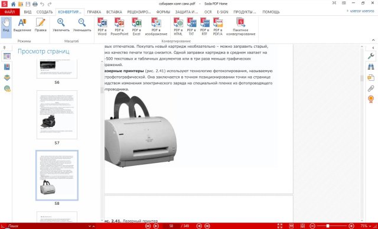This screenshot has width=378, height=229.
Task: Open the bookmarks panel in left sidebar
Action: 7,67
